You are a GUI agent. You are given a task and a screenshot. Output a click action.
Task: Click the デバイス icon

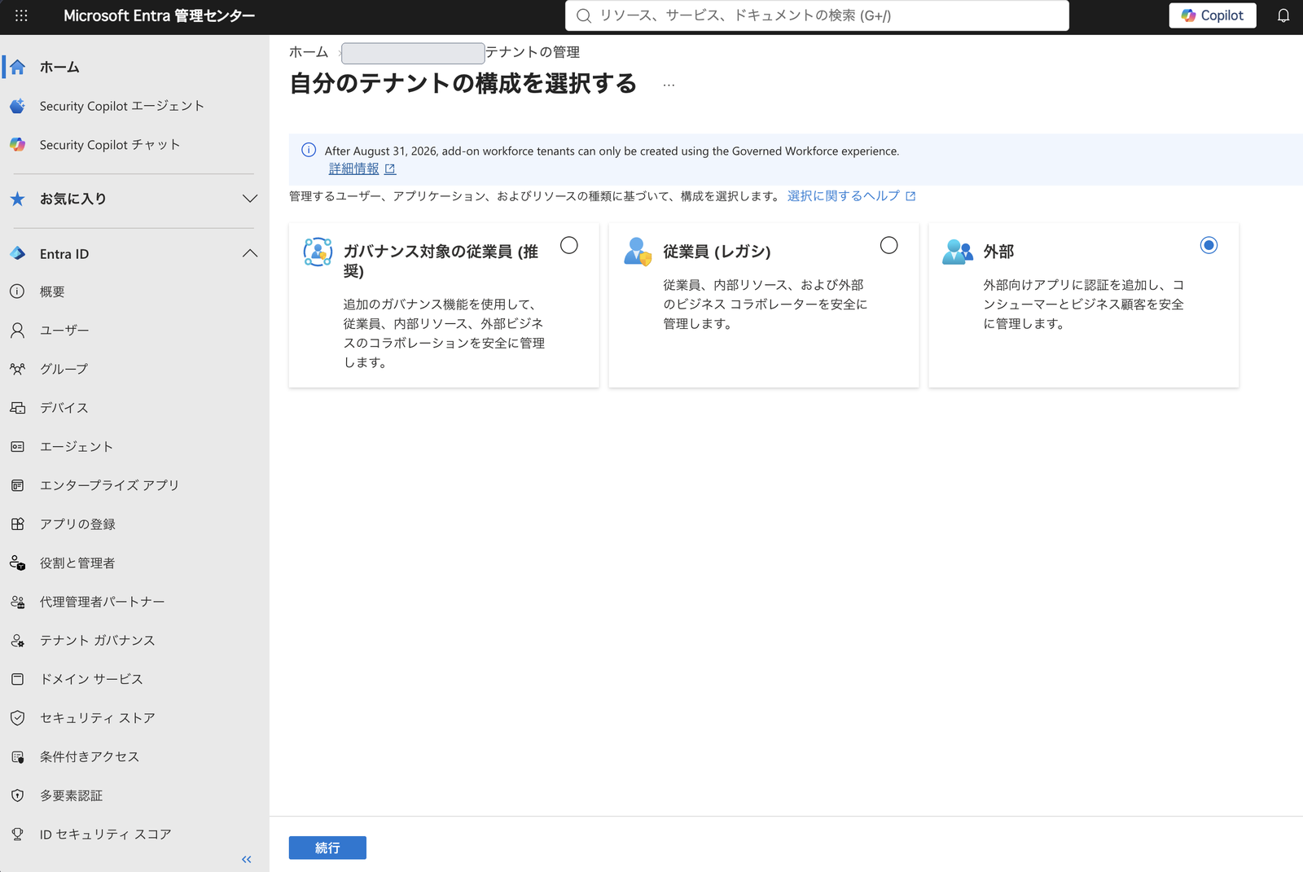pyautogui.click(x=17, y=407)
